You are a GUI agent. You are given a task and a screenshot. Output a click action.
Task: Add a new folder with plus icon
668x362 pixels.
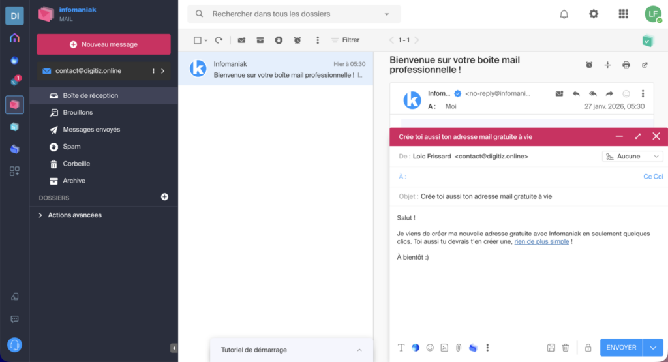click(x=164, y=197)
